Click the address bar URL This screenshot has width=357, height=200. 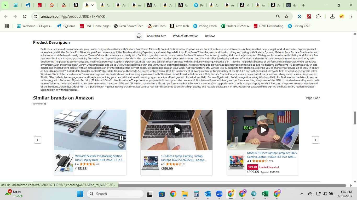coord(73,16)
